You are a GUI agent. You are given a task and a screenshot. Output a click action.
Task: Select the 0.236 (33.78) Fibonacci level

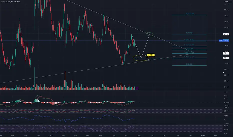click(x=189, y=57)
